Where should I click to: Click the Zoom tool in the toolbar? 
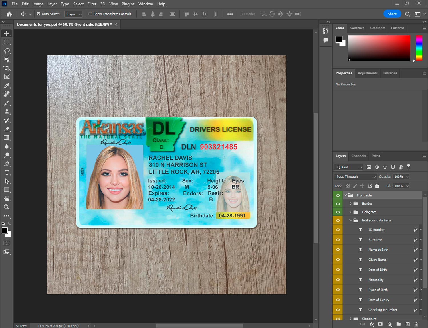pyautogui.click(x=7, y=207)
